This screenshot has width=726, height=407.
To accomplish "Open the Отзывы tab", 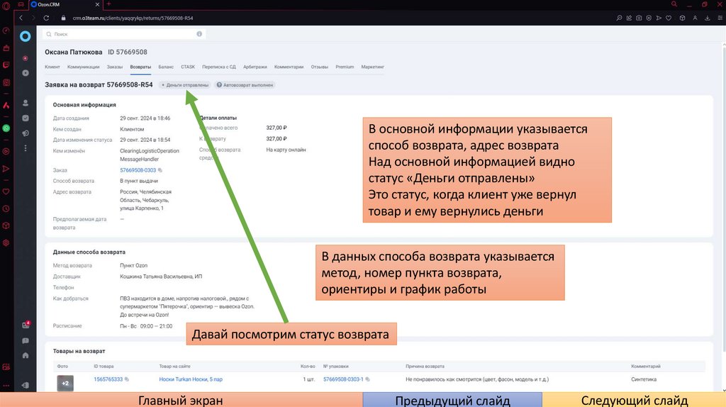I will pyautogui.click(x=320, y=67).
